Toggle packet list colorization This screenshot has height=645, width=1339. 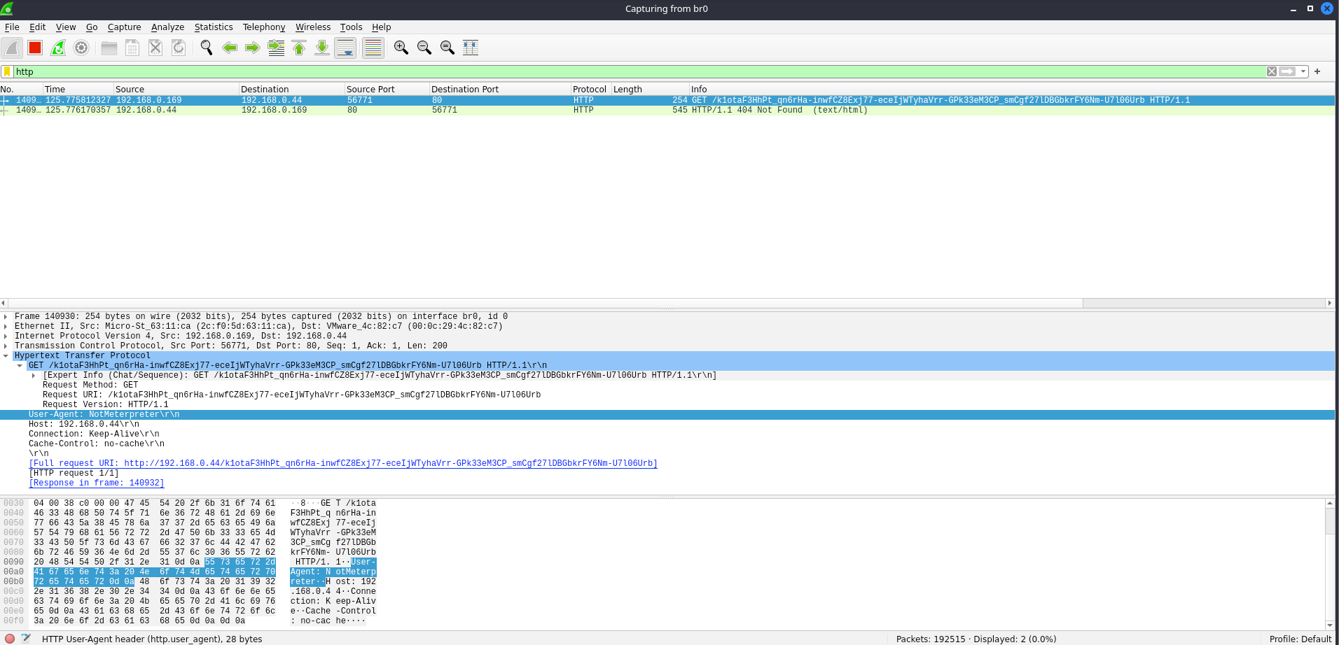coord(373,48)
